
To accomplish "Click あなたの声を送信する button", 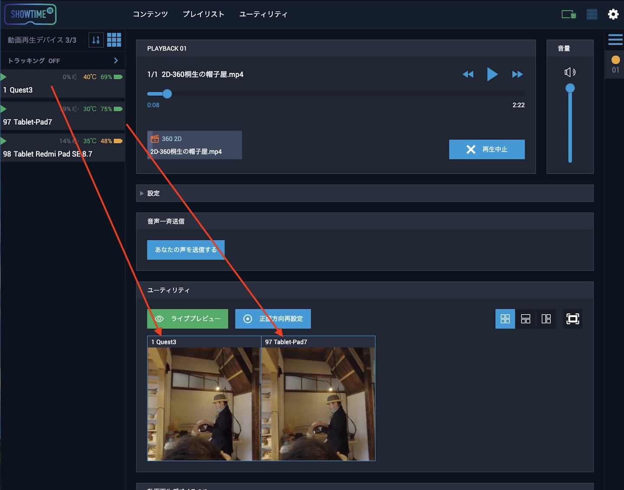I will click(x=186, y=250).
